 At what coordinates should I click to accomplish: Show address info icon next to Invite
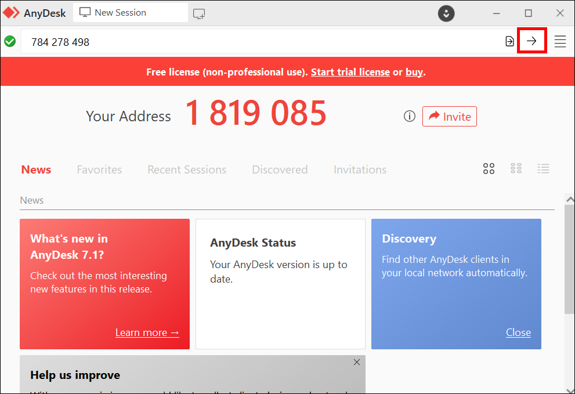pos(409,116)
